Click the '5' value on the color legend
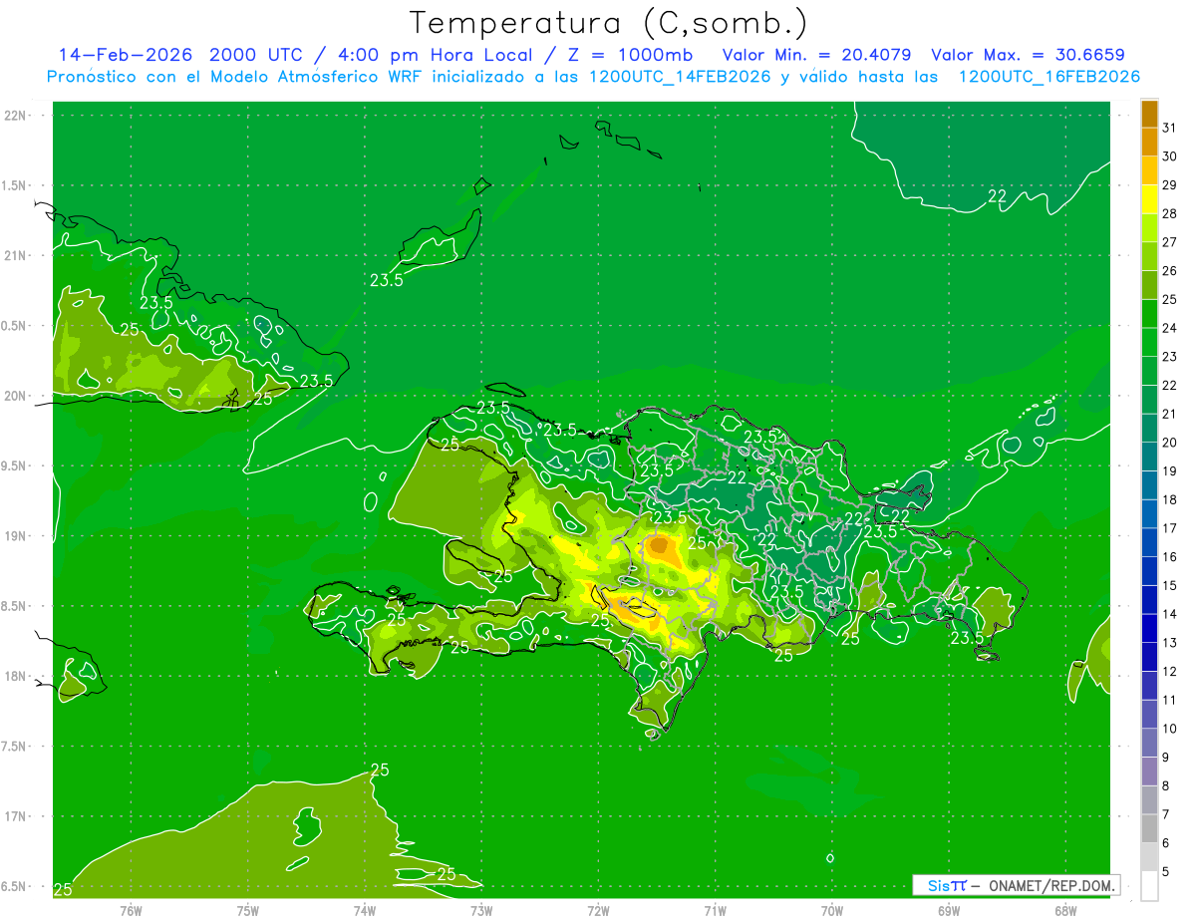 1166,872
